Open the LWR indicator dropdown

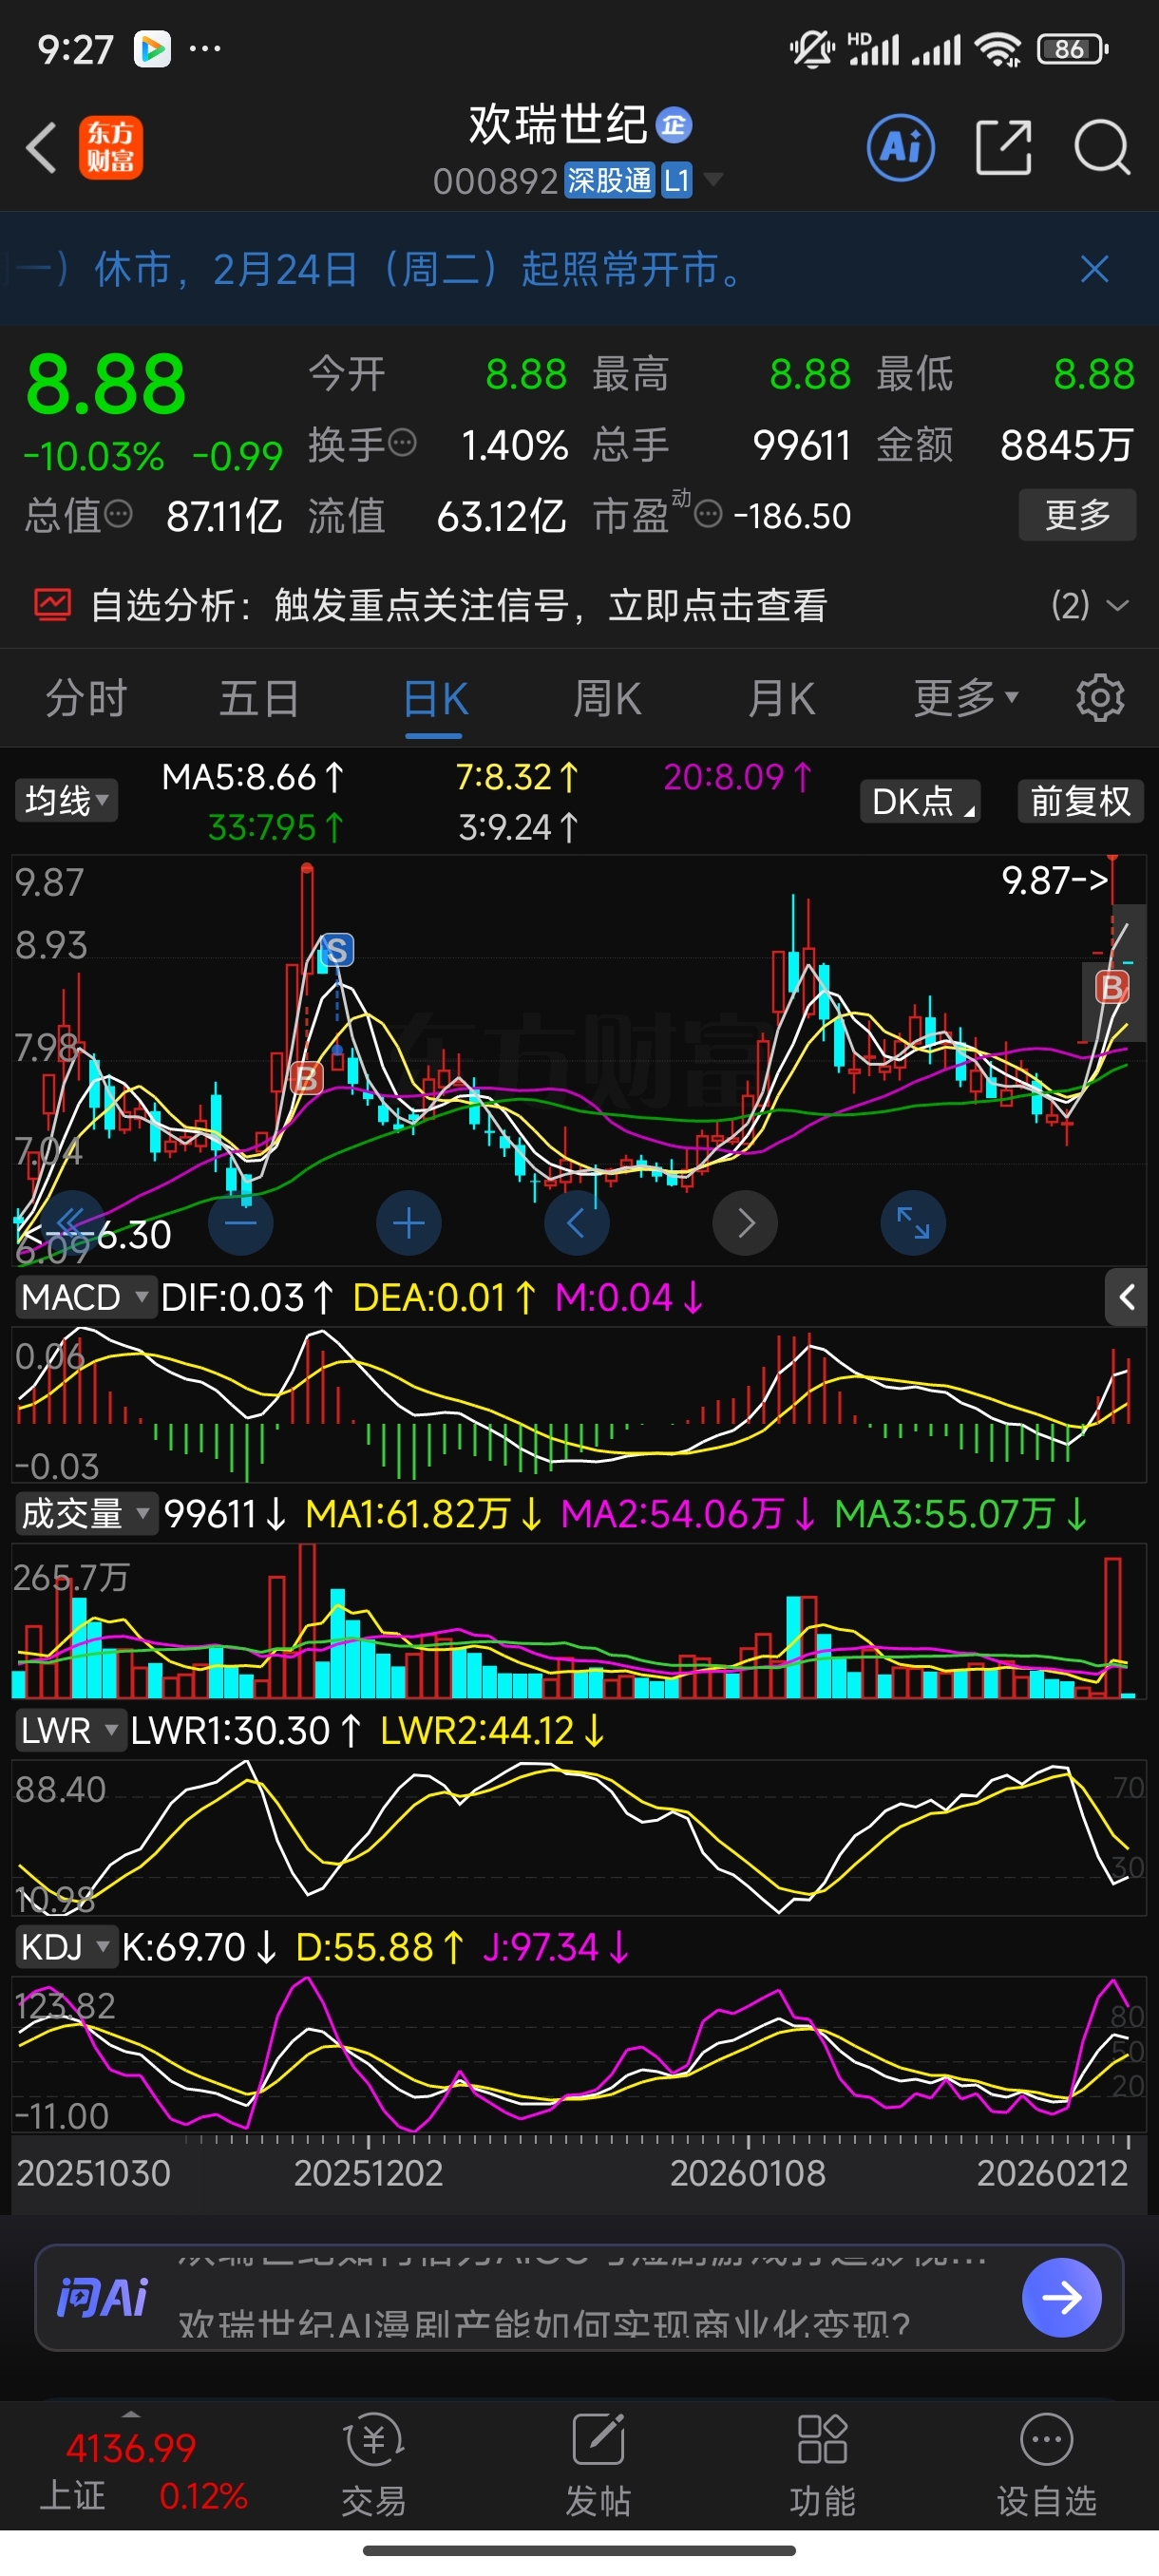pos(70,1730)
